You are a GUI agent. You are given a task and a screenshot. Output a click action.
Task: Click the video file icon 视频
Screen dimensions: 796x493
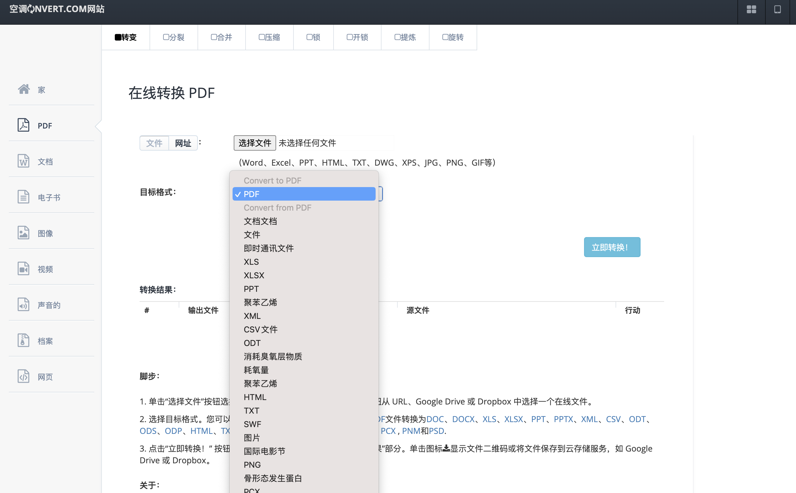point(24,269)
